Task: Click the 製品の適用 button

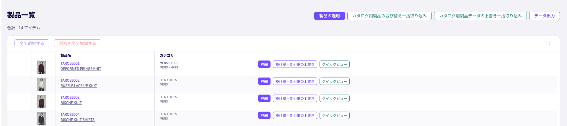Action: pyautogui.click(x=329, y=16)
